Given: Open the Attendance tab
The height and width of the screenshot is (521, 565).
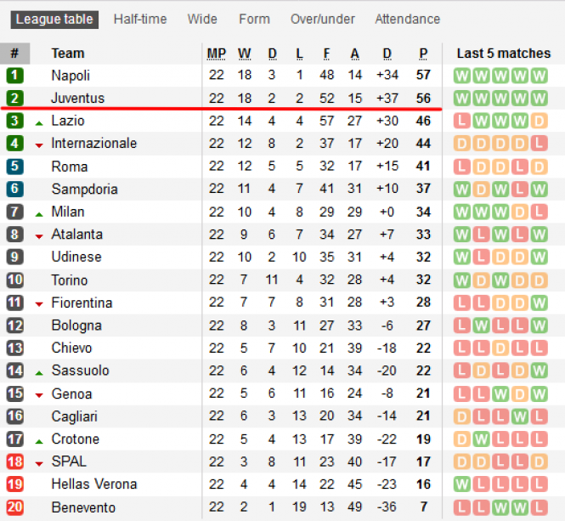Looking at the screenshot, I should pos(408,19).
